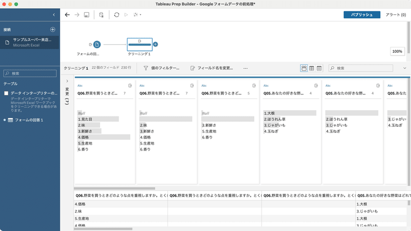Click the profile pane horizontal scrollbar
The height and width of the screenshot is (231, 411).
coord(115,188)
